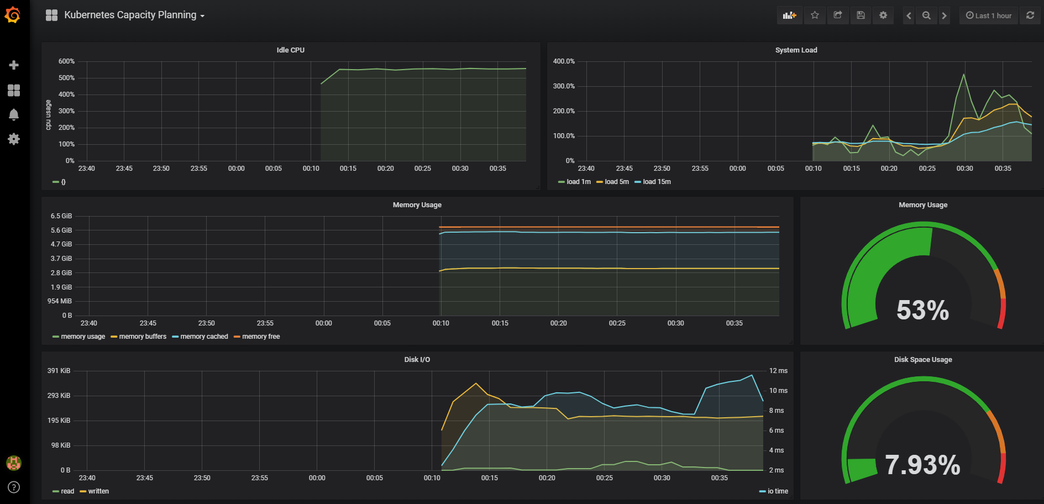Open the Grafana home logo
1044x504 pixels.
click(13, 15)
